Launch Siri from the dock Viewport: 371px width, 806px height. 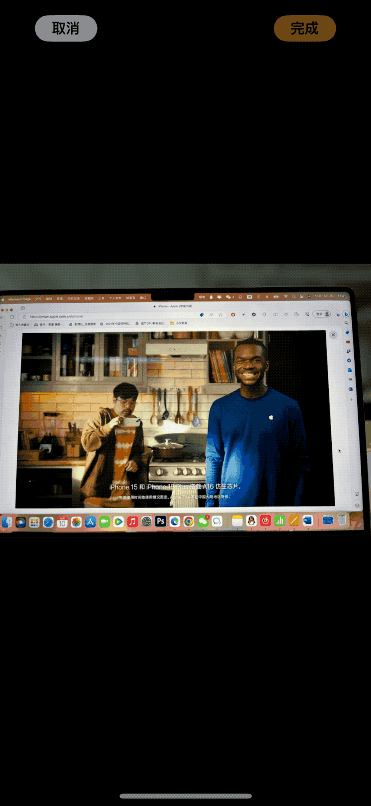point(21,522)
